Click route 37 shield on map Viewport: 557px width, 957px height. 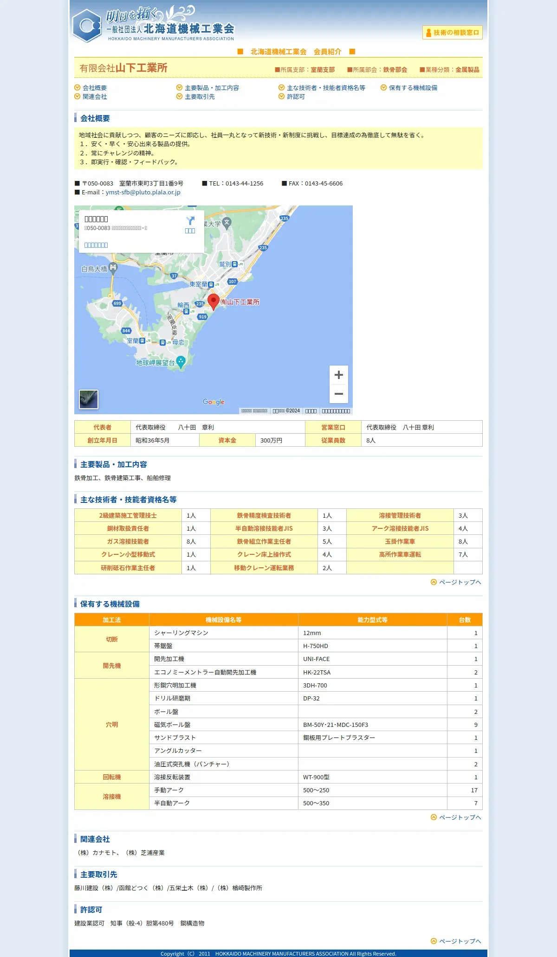click(x=174, y=276)
